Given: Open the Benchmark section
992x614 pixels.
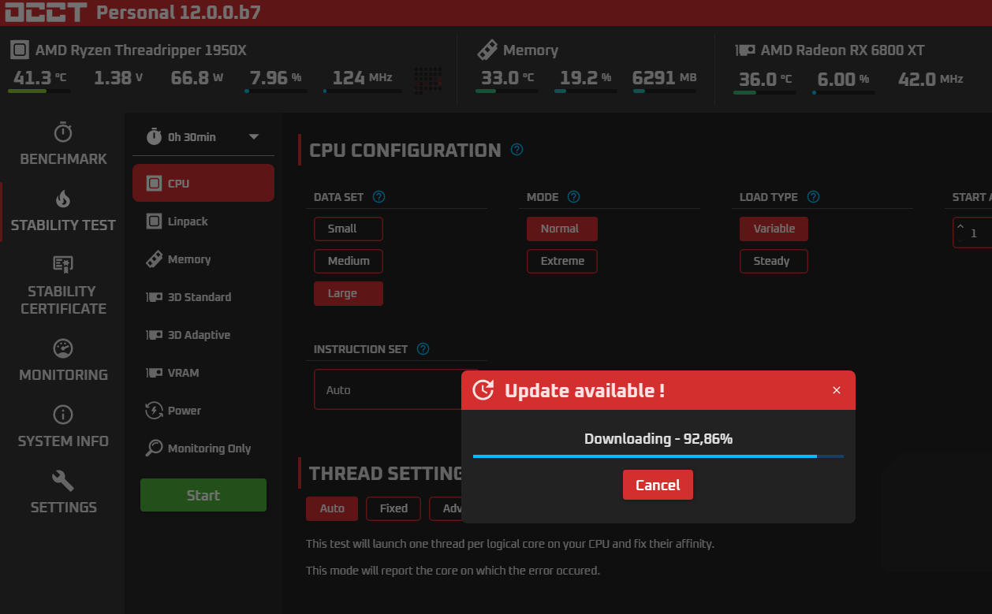Looking at the screenshot, I should tap(63, 144).
